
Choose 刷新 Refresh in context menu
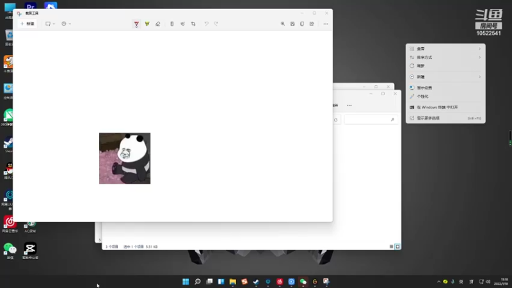[445, 66]
